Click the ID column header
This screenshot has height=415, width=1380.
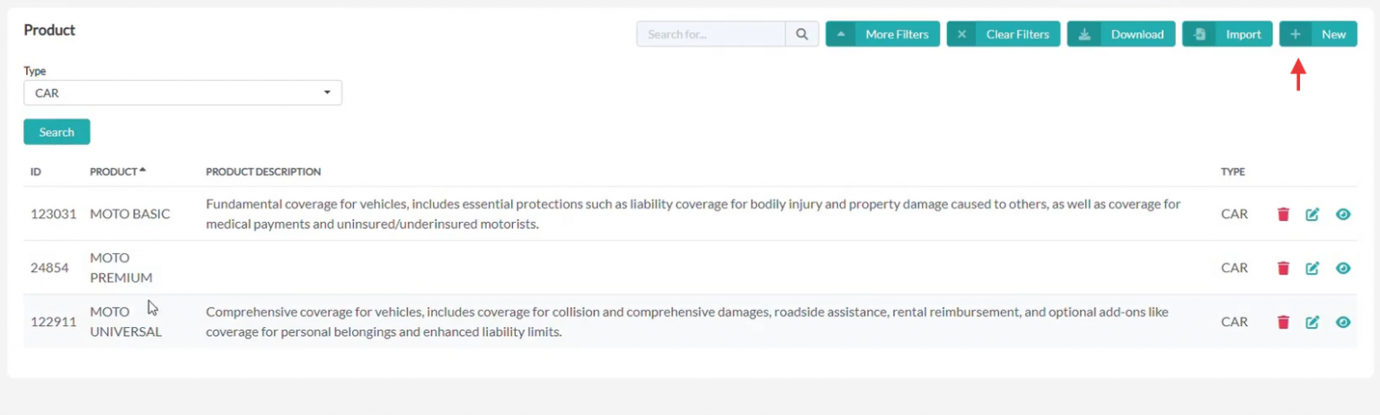(36, 172)
